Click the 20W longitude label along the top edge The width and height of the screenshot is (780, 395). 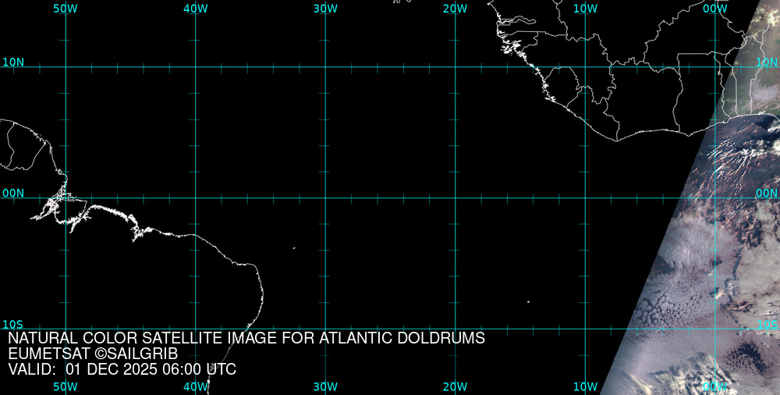(455, 8)
